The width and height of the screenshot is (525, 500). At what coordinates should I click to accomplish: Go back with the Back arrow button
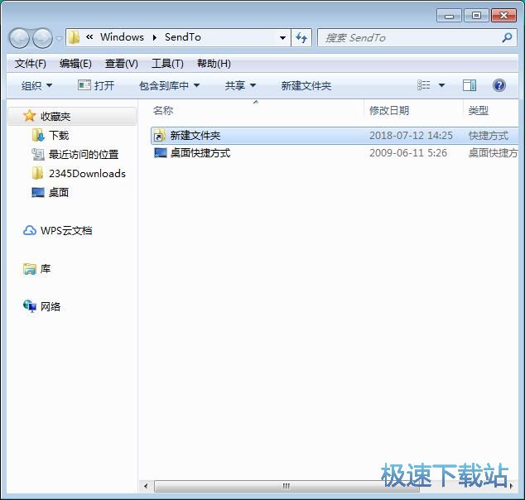pos(19,38)
